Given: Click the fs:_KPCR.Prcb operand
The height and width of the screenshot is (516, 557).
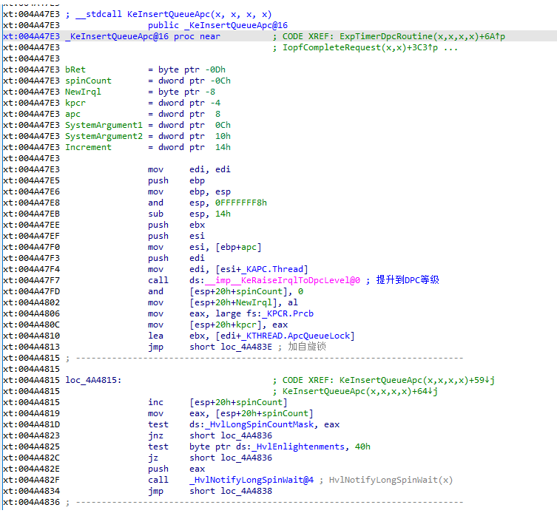Looking at the screenshot, I should point(283,313).
